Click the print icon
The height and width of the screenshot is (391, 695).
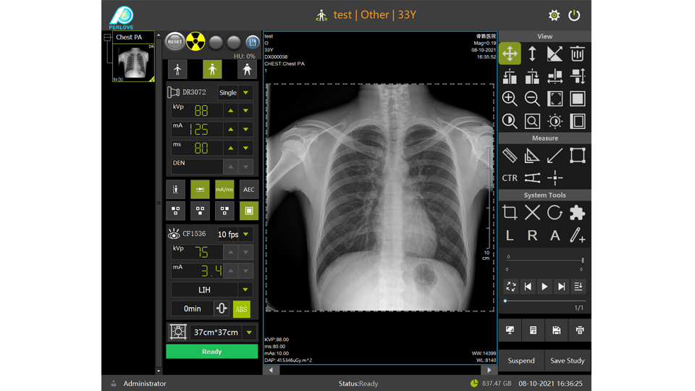coord(579,330)
